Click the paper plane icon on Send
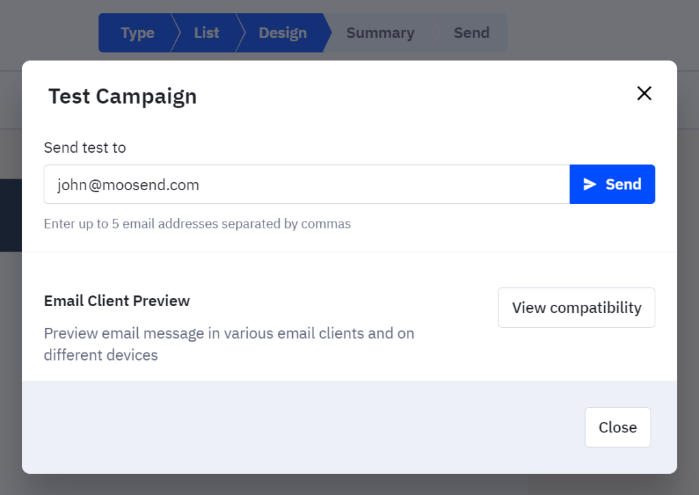Image resolution: width=699 pixels, height=495 pixels. [590, 184]
